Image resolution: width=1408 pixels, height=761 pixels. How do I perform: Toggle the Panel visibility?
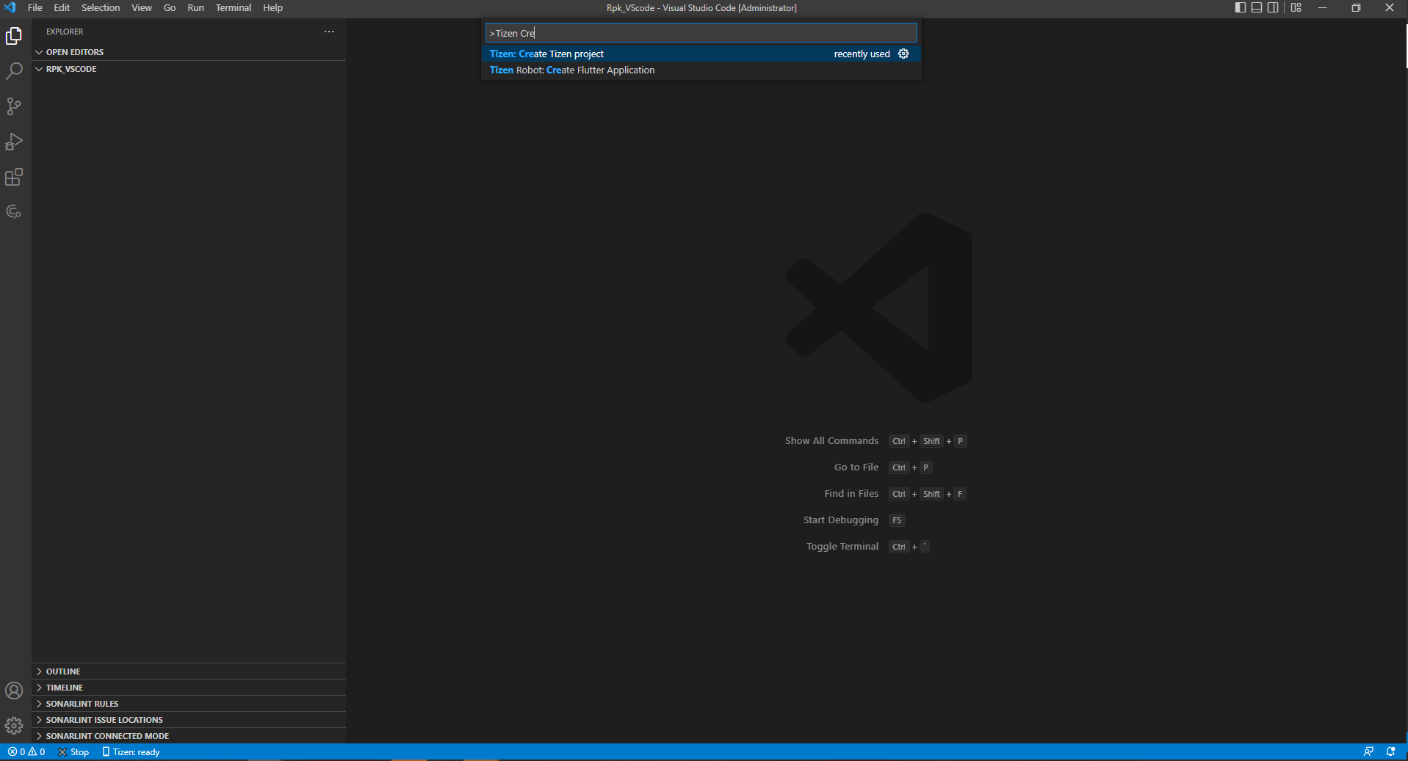(x=1255, y=7)
